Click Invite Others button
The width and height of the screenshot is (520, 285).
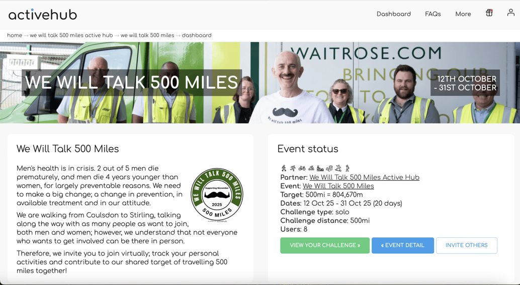[x=466, y=245]
